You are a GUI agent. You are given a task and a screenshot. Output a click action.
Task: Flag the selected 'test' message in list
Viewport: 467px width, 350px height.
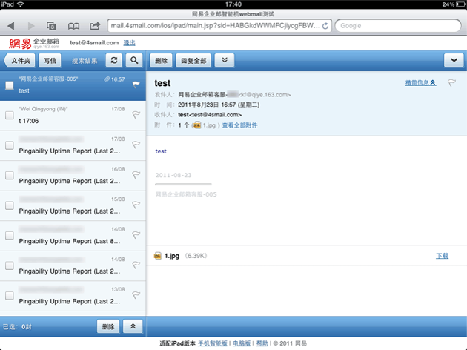[x=136, y=85]
